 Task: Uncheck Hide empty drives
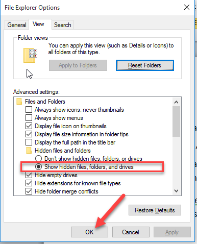(x=29, y=175)
